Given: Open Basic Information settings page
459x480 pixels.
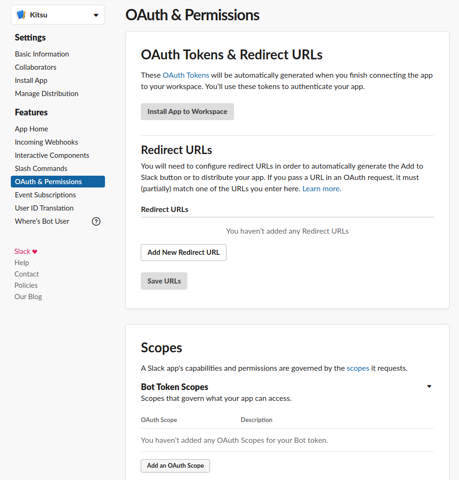Looking at the screenshot, I should (42, 54).
